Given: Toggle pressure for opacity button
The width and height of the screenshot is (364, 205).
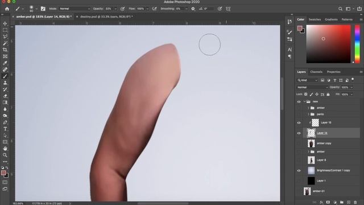Looking at the screenshot, I should [x=122, y=9].
